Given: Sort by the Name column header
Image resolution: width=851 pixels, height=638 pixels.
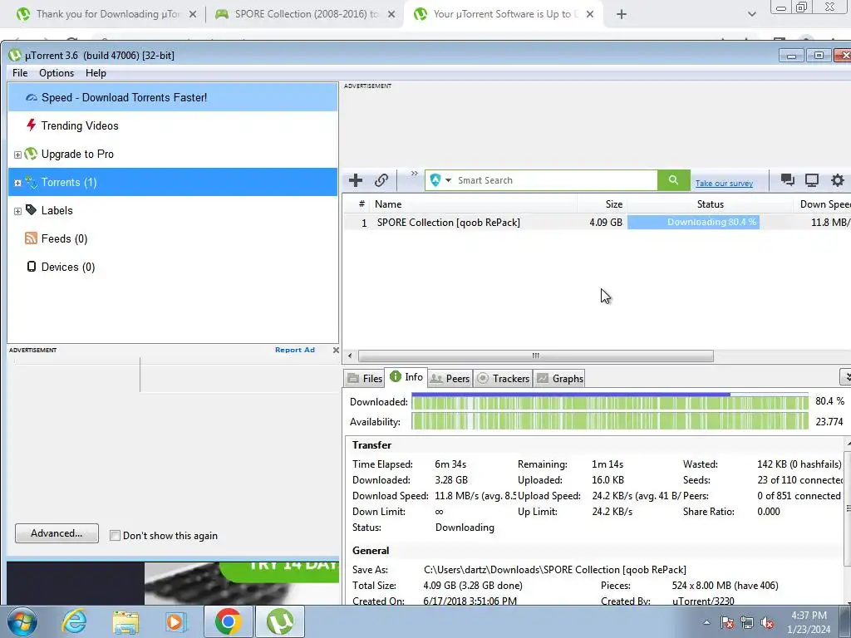Looking at the screenshot, I should tap(474, 204).
